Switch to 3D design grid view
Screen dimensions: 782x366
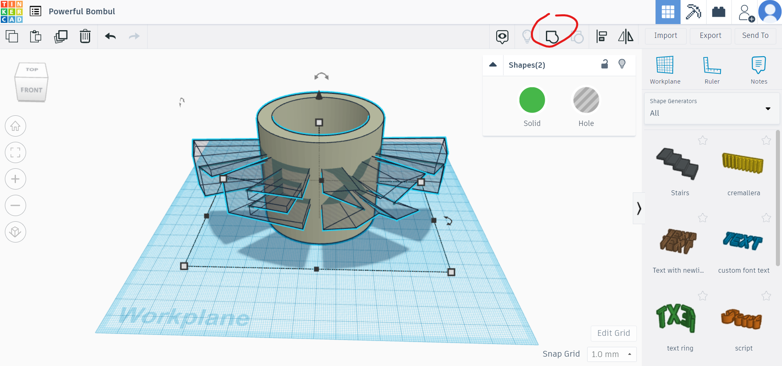(x=668, y=12)
